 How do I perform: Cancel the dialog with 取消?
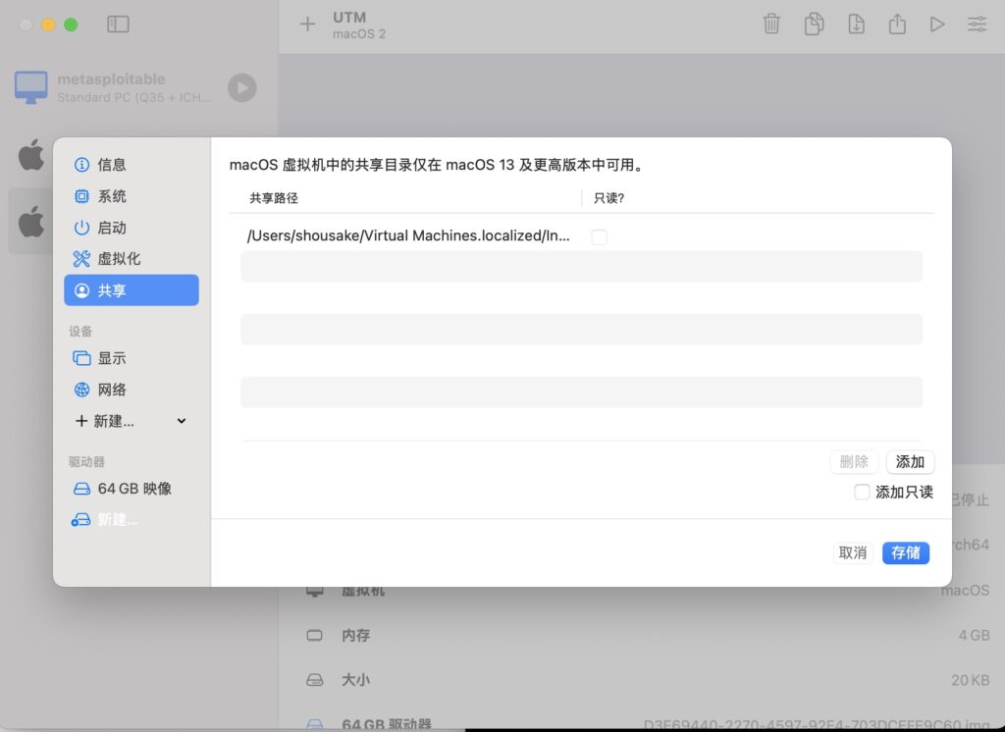pos(853,553)
